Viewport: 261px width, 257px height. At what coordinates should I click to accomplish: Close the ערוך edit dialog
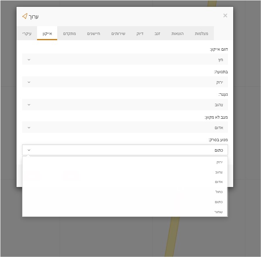(225, 16)
